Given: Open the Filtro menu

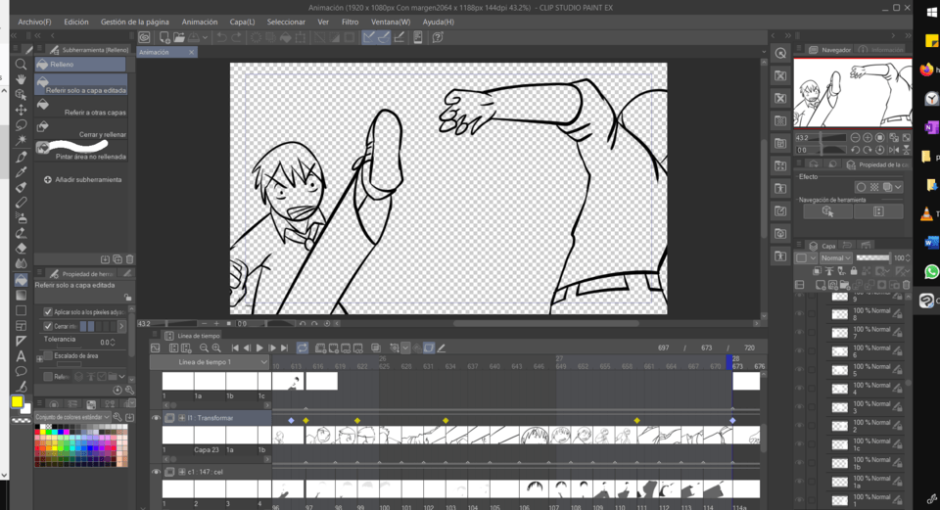Looking at the screenshot, I should click(351, 22).
